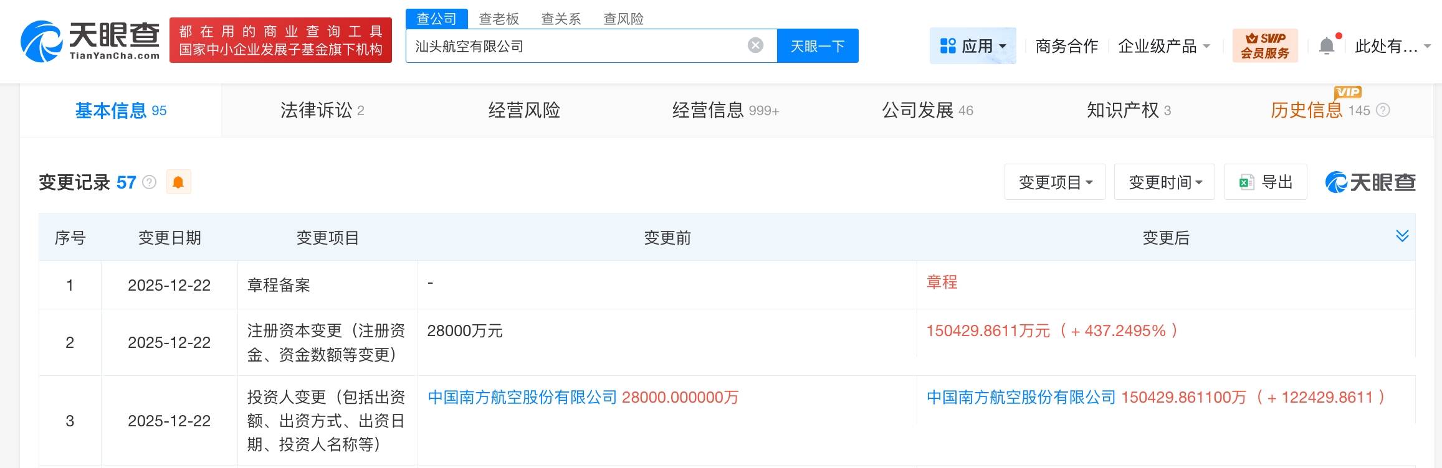The height and width of the screenshot is (468, 1442).
Task: Click the TianYanCha logo in header
Action: click(90, 41)
